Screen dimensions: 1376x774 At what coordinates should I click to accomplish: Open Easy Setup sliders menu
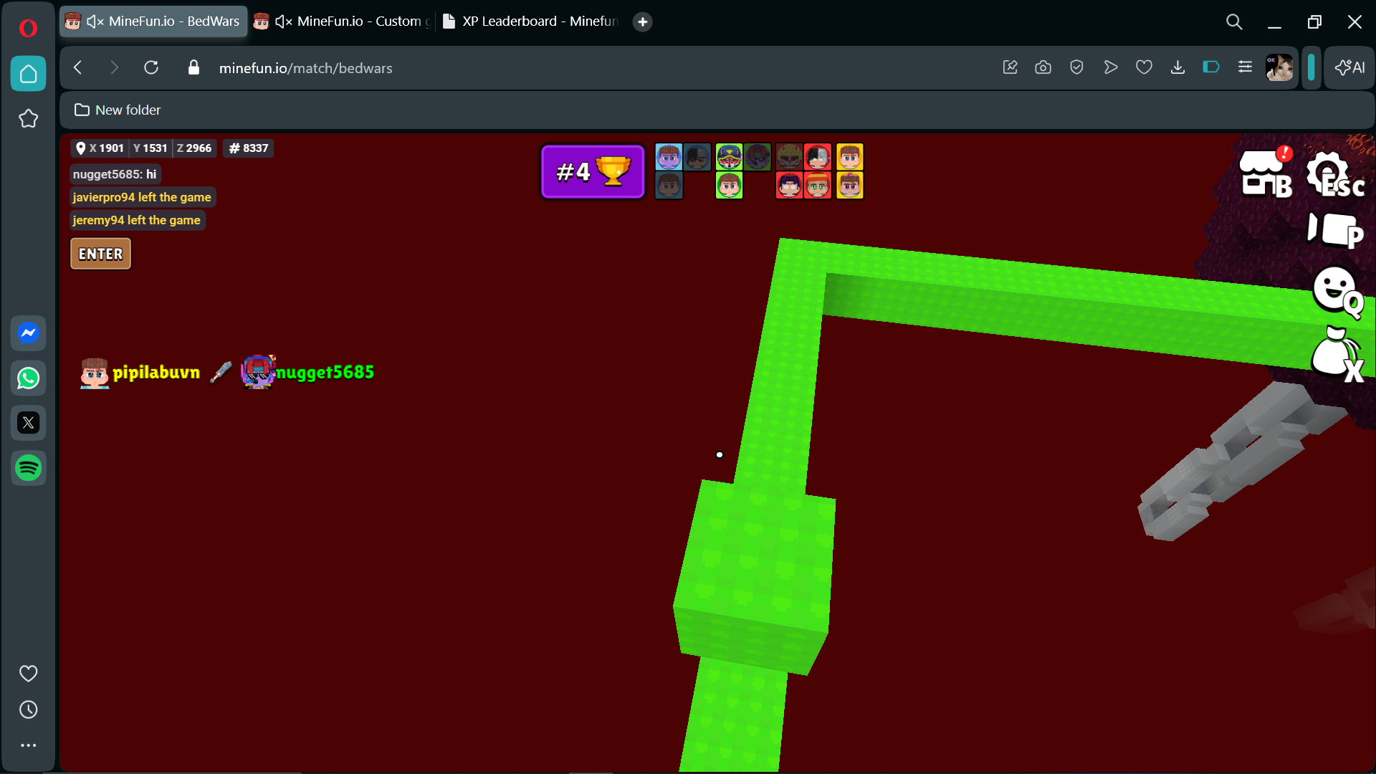click(1245, 67)
